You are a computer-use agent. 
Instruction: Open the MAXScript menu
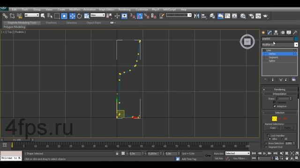170,9
